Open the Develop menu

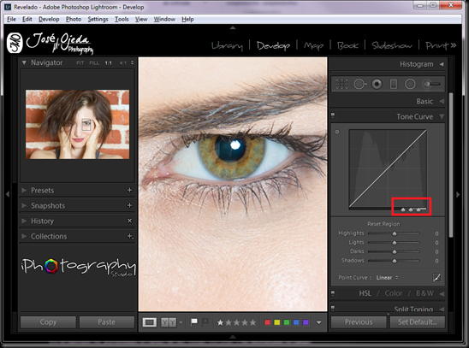(49, 19)
